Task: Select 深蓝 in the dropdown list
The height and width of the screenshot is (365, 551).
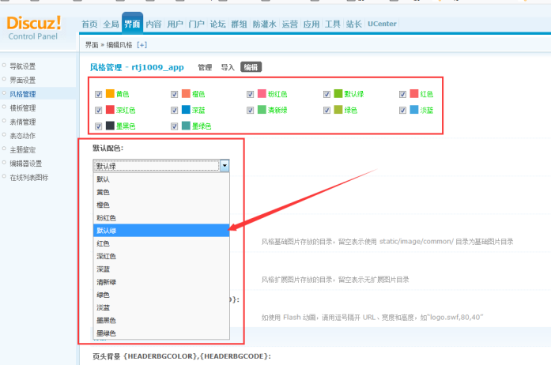Action: (x=161, y=269)
